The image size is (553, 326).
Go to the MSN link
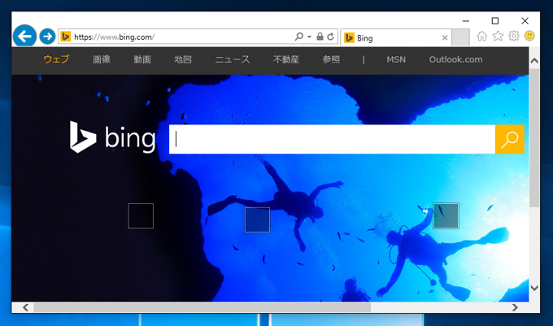pyautogui.click(x=396, y=59)
